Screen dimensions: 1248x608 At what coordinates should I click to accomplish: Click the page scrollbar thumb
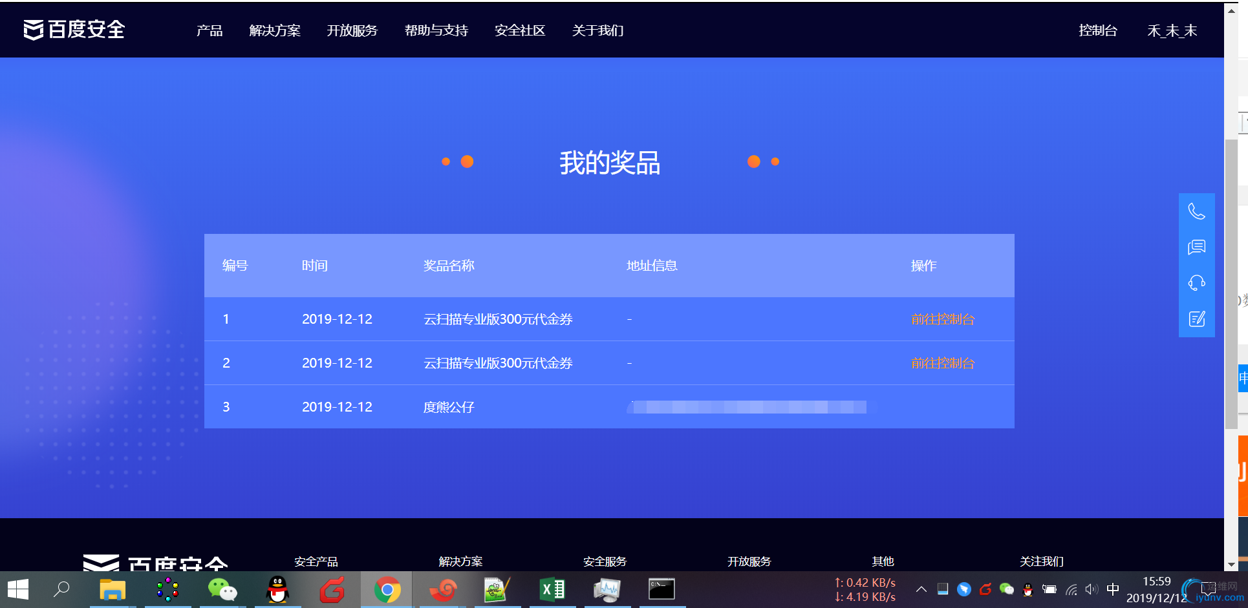click(1231, 284)
